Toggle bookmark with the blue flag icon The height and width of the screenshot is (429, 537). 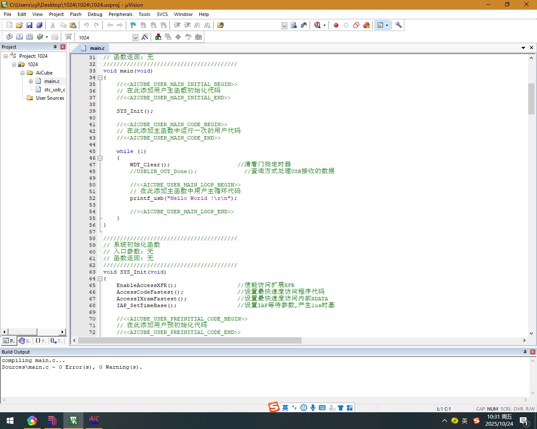pos(133,25)
